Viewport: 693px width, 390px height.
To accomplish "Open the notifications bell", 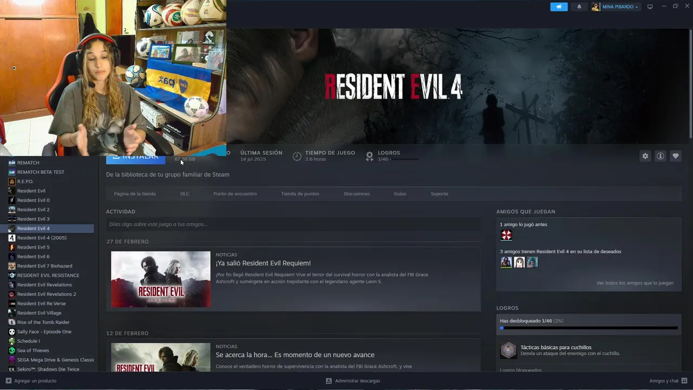I will [x=579, y=6].
